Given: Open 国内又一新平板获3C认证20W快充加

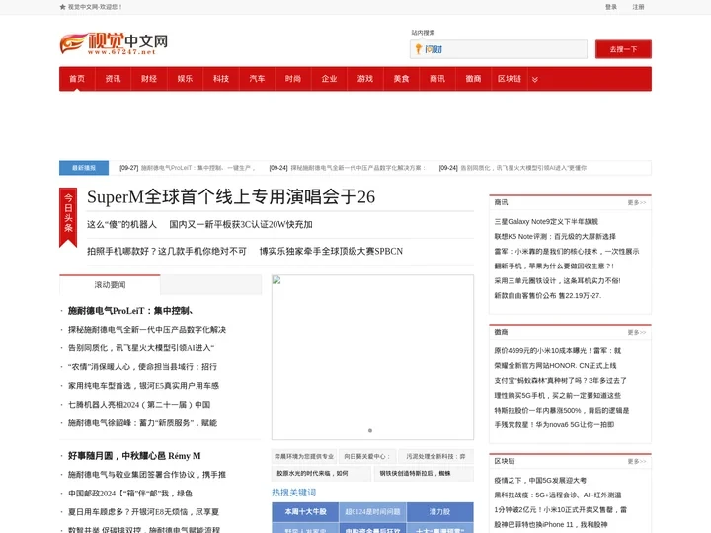Looking at the screenshot, I should point(241,225).
